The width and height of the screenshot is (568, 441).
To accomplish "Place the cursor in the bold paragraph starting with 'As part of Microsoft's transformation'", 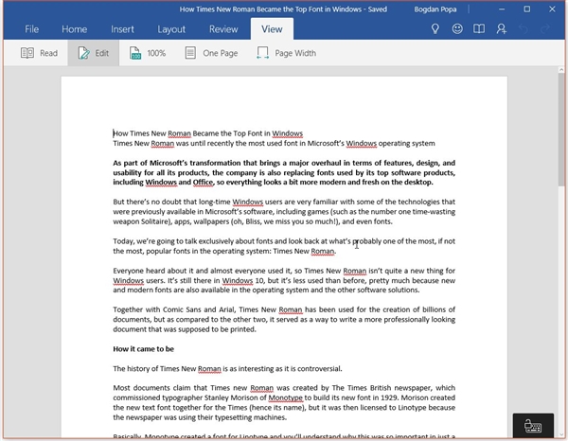I will (284, 172).
